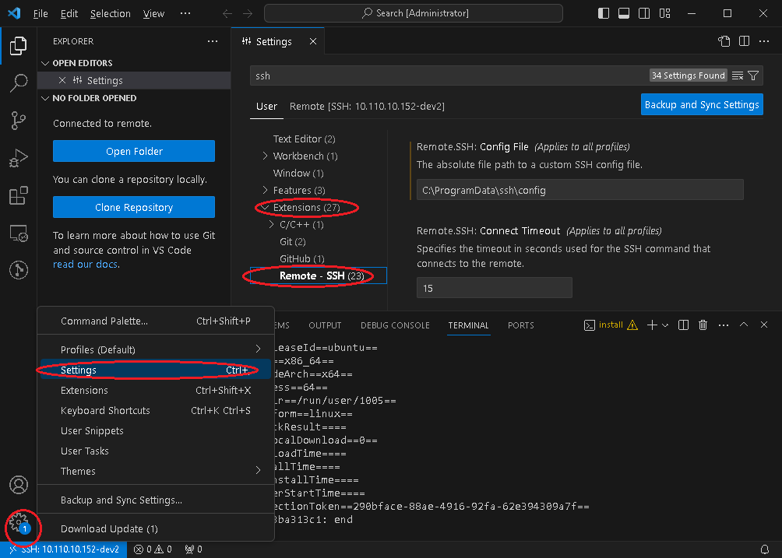Viewport: 782px width, 558px height.
Task: Open the Search icon in the activity bar
Action: (x=19, y=83)
